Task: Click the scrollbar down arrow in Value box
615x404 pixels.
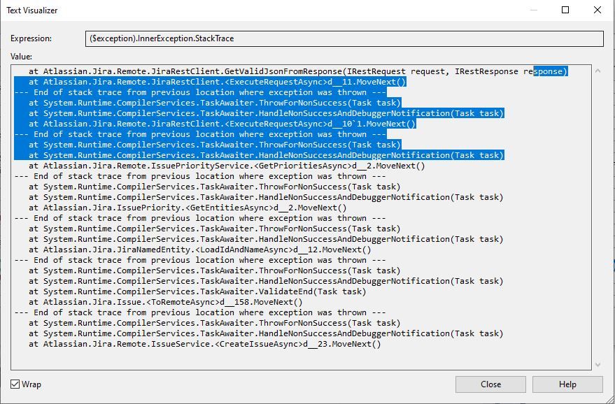Action: 598,364
